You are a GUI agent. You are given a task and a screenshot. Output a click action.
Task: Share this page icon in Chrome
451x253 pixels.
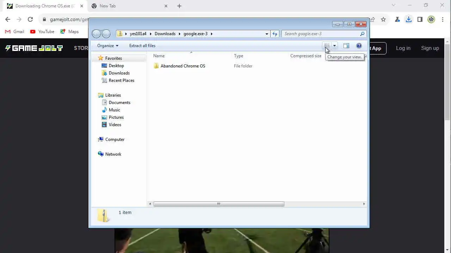point(372,20)
